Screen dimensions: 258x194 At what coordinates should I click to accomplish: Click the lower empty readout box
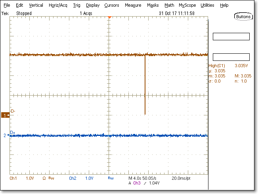click(x=231, y=57)
